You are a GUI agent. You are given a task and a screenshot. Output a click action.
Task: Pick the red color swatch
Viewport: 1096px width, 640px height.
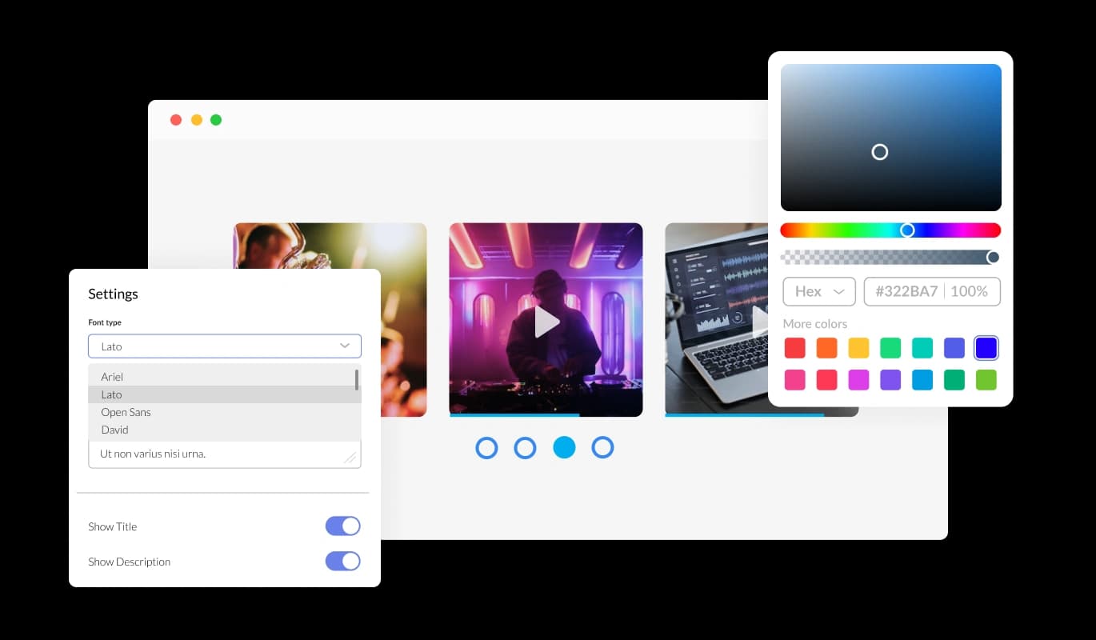pyautogui.click(x=794, y=348)
